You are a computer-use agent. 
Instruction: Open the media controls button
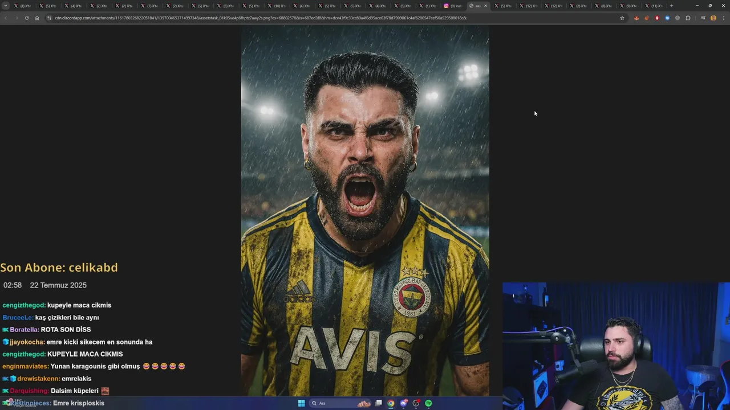(x=703, y=18)
